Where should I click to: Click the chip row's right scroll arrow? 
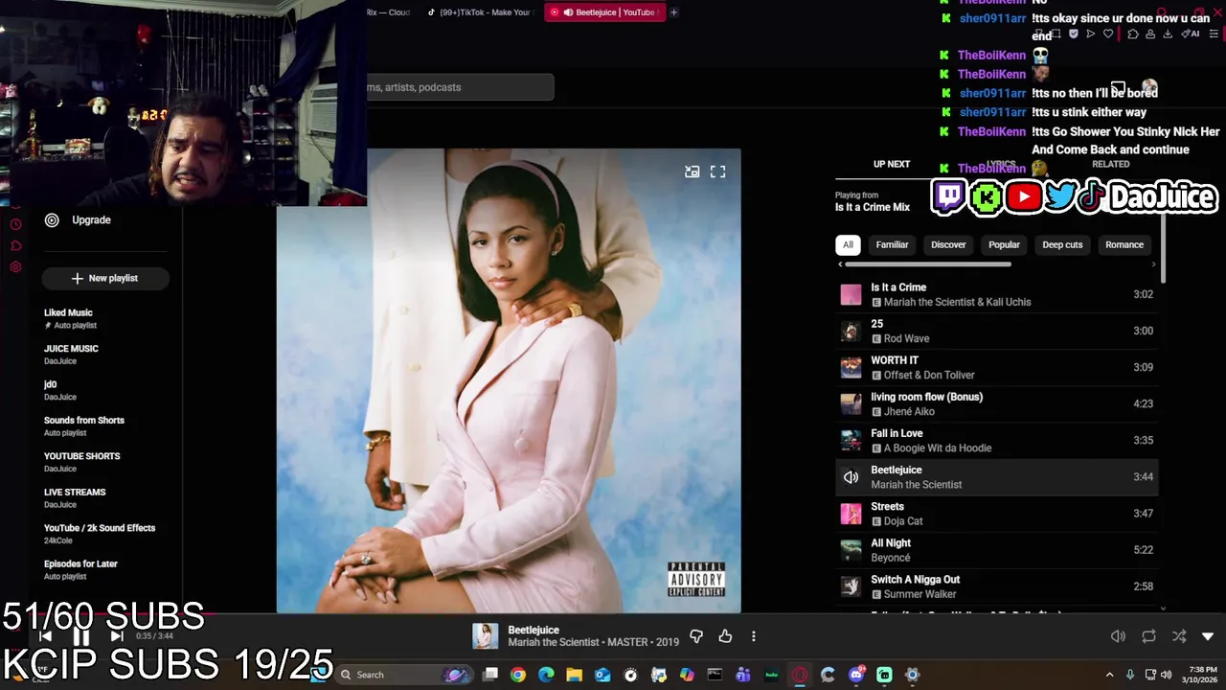coord(1153,264)
